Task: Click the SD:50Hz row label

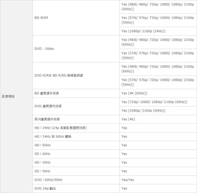Action: coord(43,171)
